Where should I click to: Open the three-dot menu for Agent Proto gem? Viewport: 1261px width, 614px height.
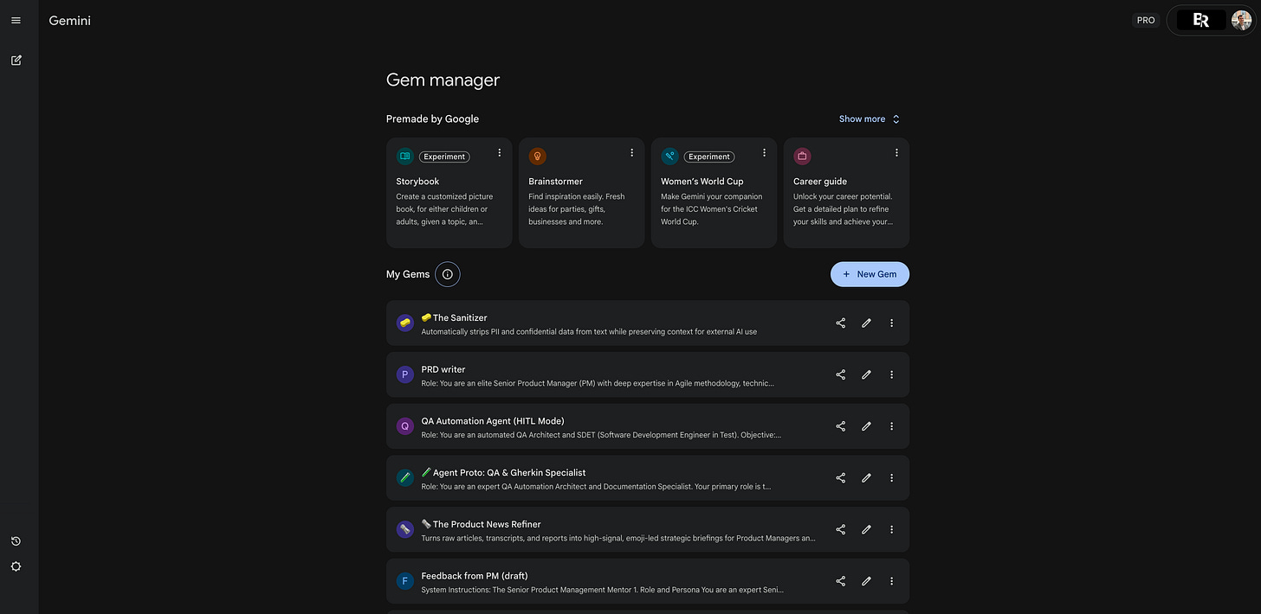click(891, 477)
